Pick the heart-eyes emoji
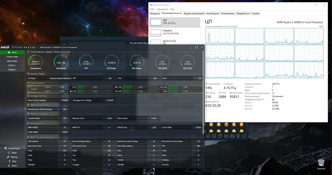 [x=226, y=125]
